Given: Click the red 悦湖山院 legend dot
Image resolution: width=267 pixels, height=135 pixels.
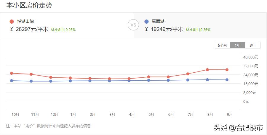Looking at the screenshot, I should pyautogui.click(x=12, y=22).
